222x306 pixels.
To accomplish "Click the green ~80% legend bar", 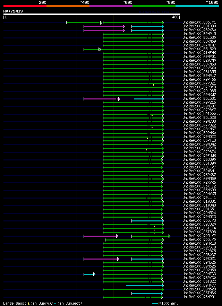I will click(154, 6).
